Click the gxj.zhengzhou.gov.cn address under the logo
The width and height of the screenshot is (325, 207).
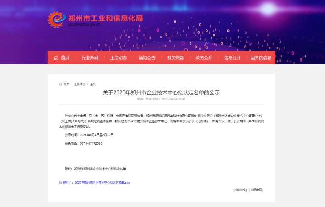pos(84,25)
